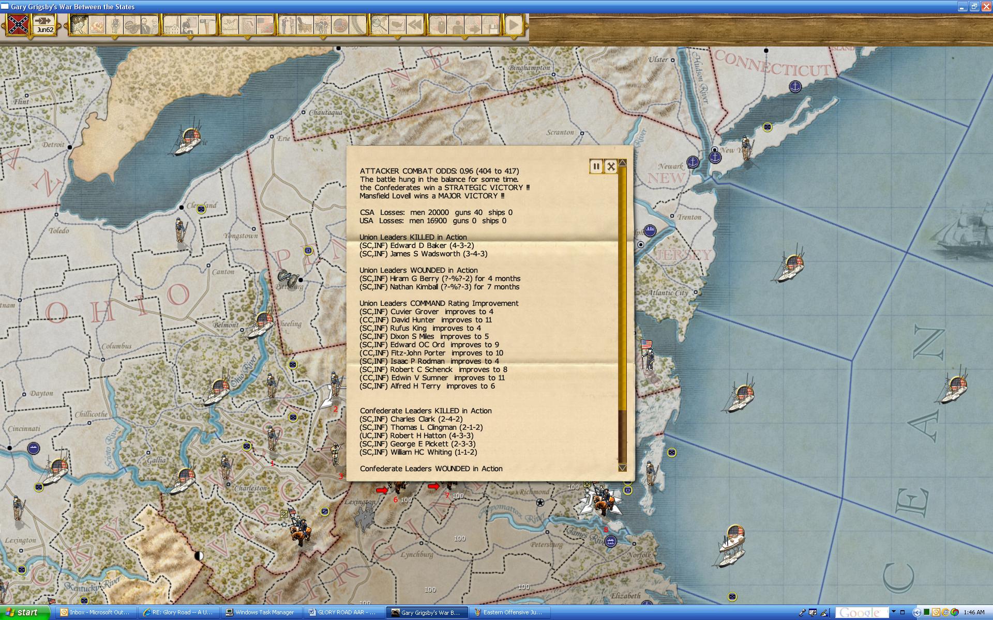Click the anchor port icon near Newark
This screenshot has height=620, width=993.
pyautogui.click(x=693, y=162)
